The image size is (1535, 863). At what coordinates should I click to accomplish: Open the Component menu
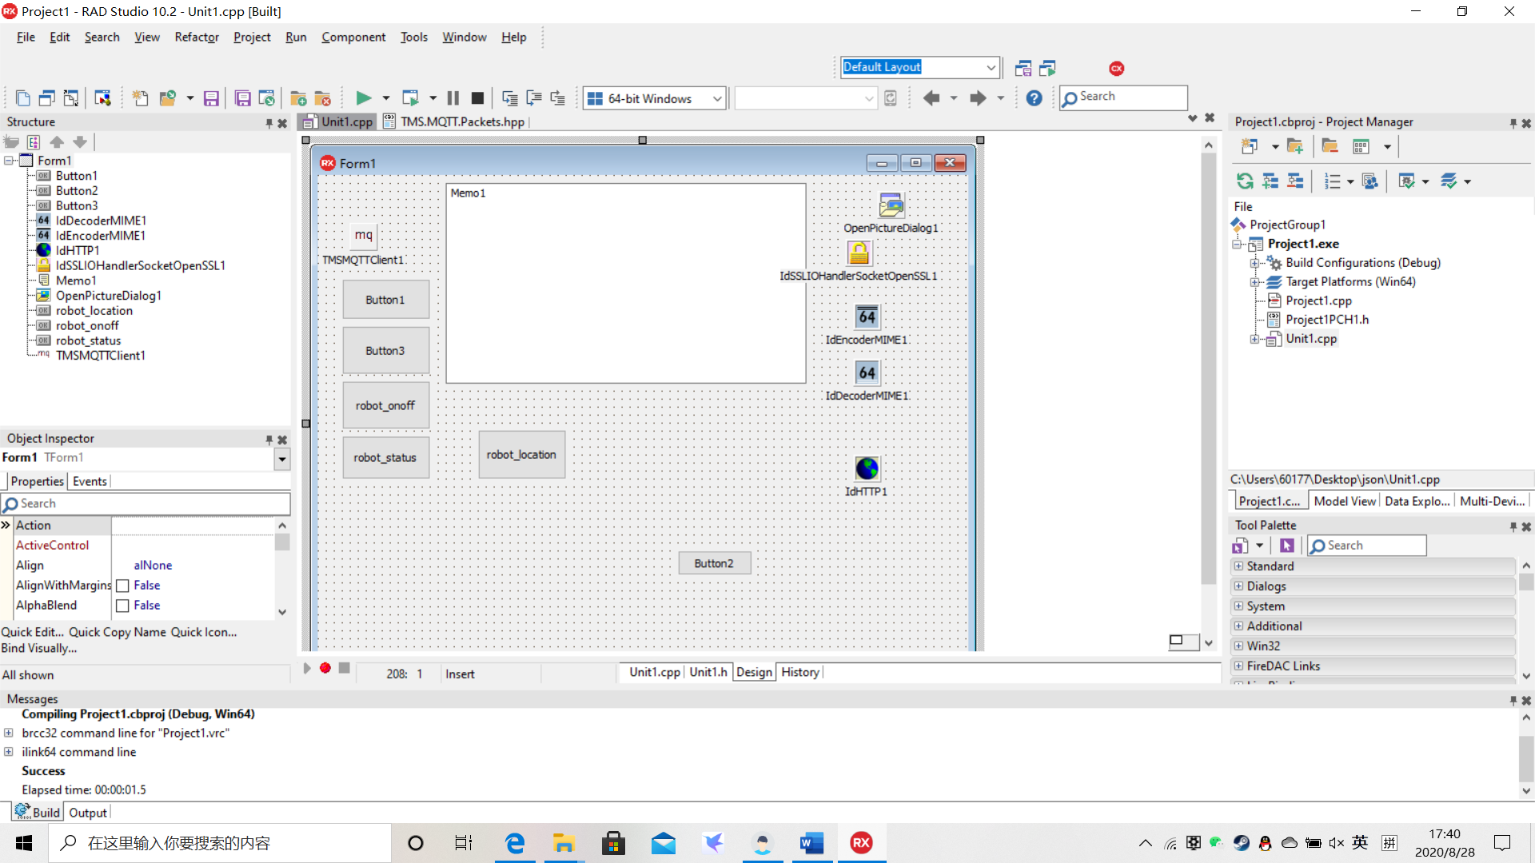click(x=353, y=37)
